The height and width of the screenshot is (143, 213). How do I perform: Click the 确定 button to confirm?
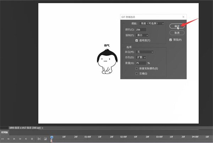(x=177, y=26)
